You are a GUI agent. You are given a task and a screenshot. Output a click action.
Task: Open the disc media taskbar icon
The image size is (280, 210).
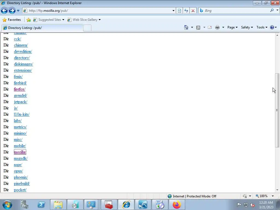[160, 205]
